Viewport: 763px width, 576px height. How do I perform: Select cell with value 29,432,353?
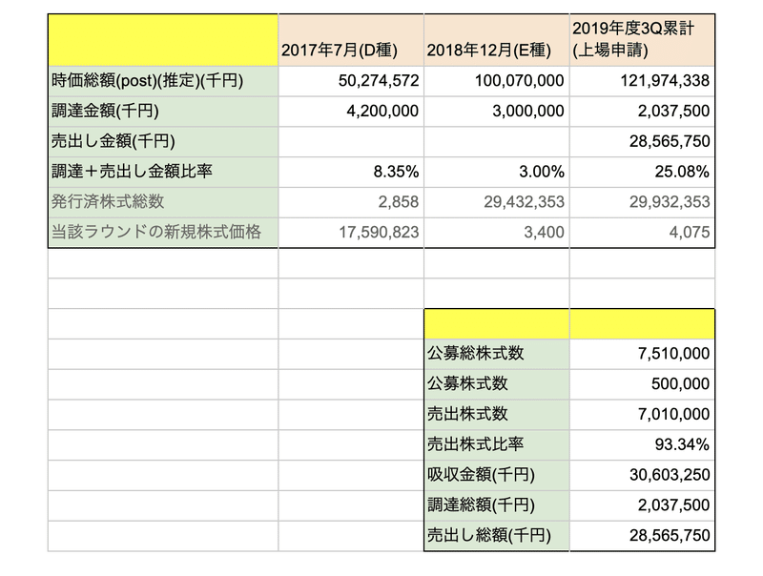pos(496,202)
